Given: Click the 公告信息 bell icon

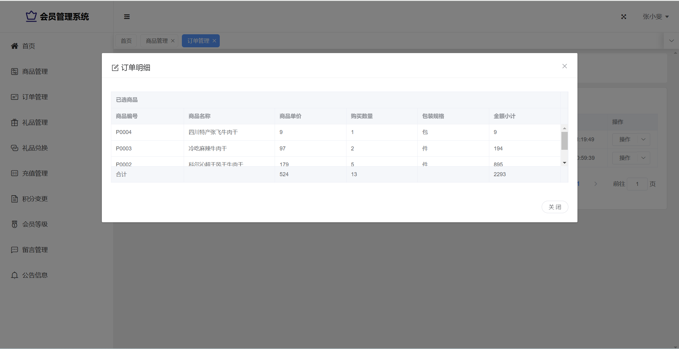Looking at the screenshot, I should click(15, 275).
